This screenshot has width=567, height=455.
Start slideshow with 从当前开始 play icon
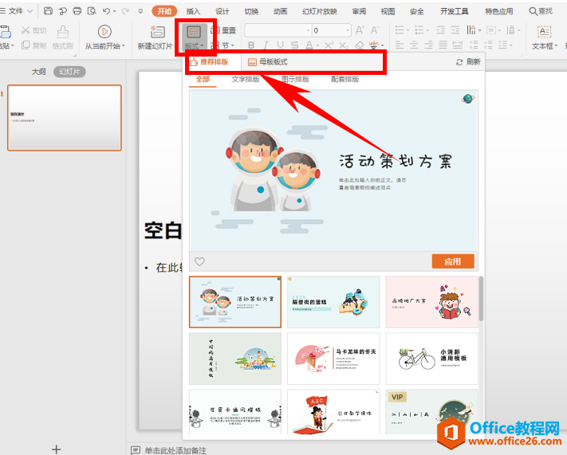pos(104,32)
